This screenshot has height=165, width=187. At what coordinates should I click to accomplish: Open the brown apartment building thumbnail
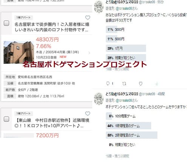click(x=19, y=52)
